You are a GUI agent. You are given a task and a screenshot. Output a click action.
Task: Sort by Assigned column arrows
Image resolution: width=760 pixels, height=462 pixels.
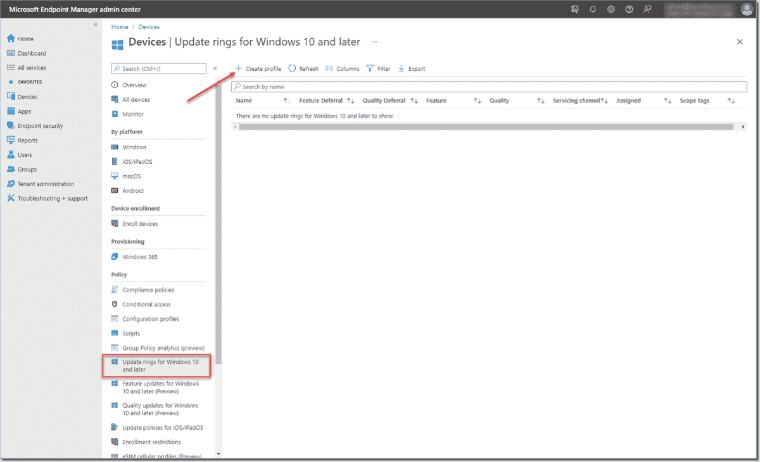click(x=668, y=101)
